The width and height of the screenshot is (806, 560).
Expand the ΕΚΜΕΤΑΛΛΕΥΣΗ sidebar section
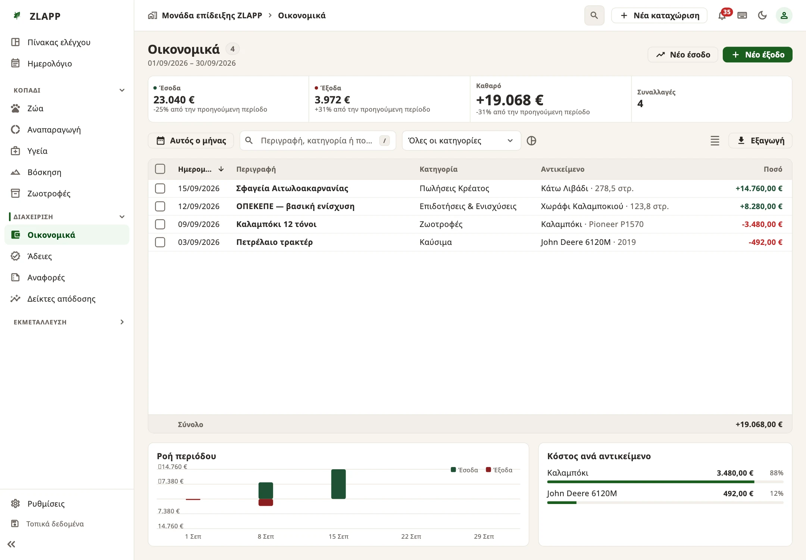tap(122, 322)
